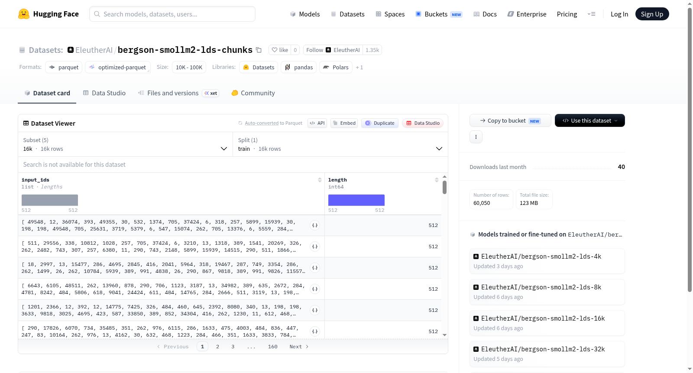Open the three-dot more options button
This screenshot has height=373, width=693.
click(x=476, y=137)
